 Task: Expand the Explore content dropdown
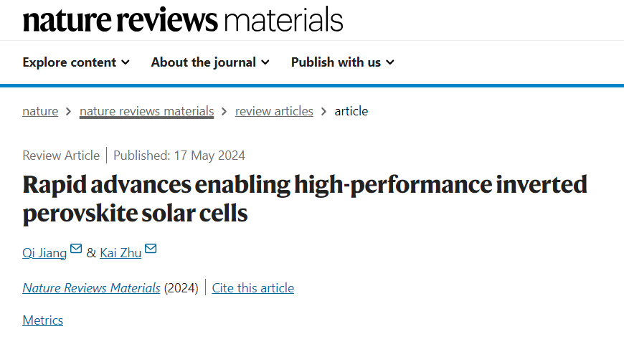[x=76, y=62]
